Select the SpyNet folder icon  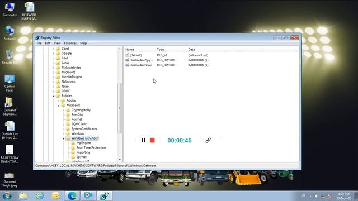[73, 157]
